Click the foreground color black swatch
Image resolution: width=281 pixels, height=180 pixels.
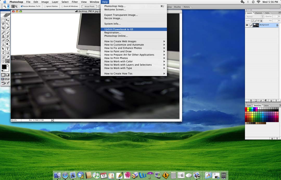pos(4,67)
